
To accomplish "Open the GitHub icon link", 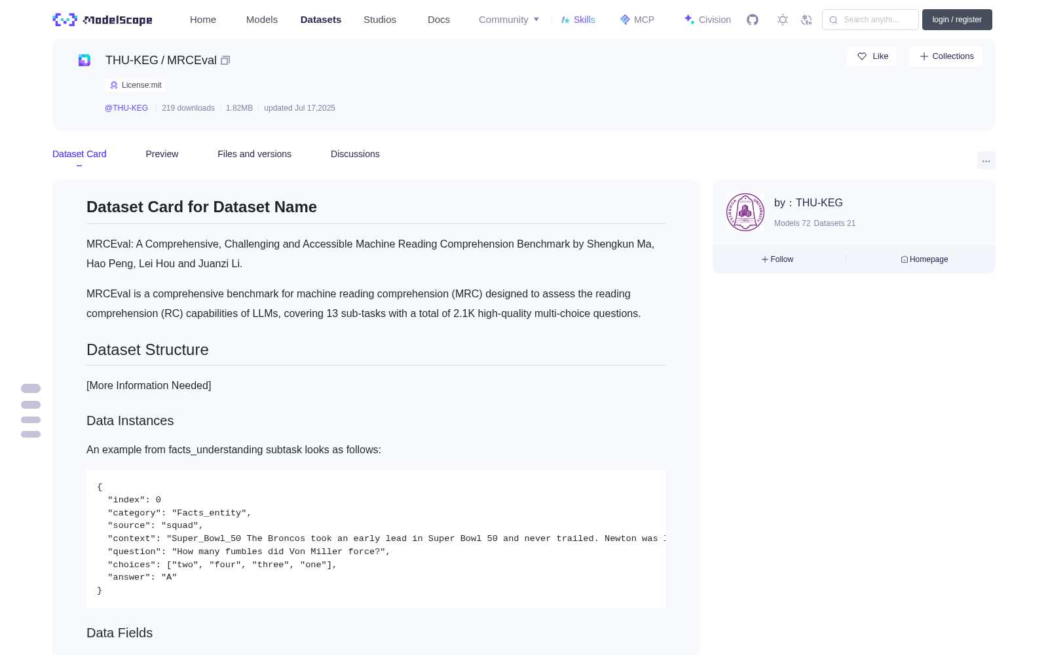I will click(x=753, y=20).
